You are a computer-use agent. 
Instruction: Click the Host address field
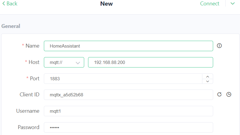click(x=150, y=62)
